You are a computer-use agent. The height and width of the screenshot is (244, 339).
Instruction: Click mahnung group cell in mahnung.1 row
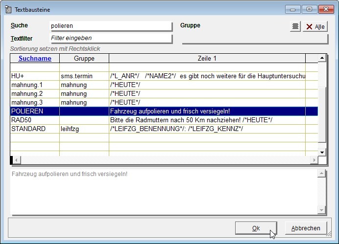point(84,85)
